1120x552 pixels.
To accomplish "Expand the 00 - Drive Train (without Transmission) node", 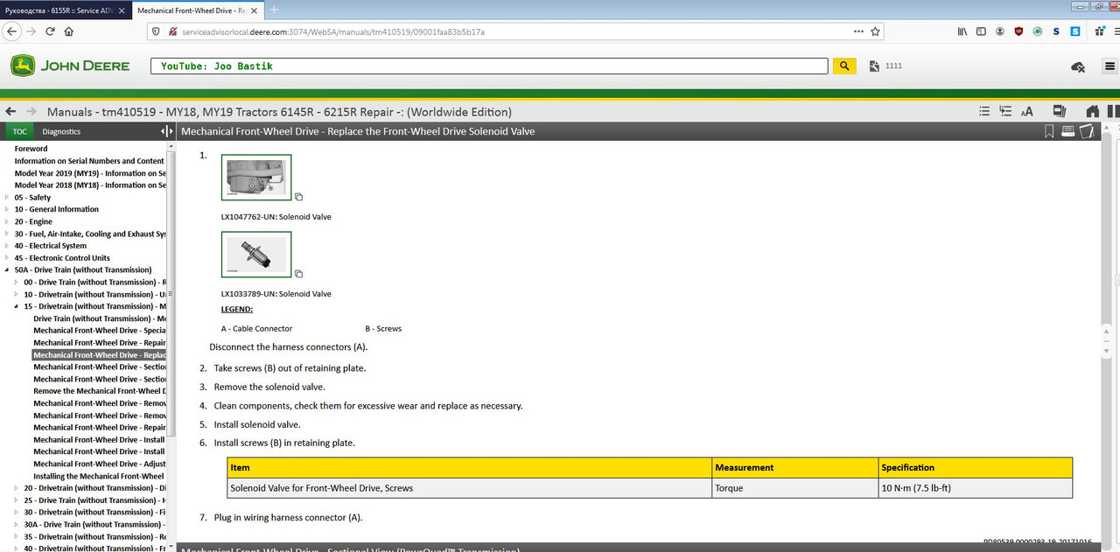I will [17, 283].
